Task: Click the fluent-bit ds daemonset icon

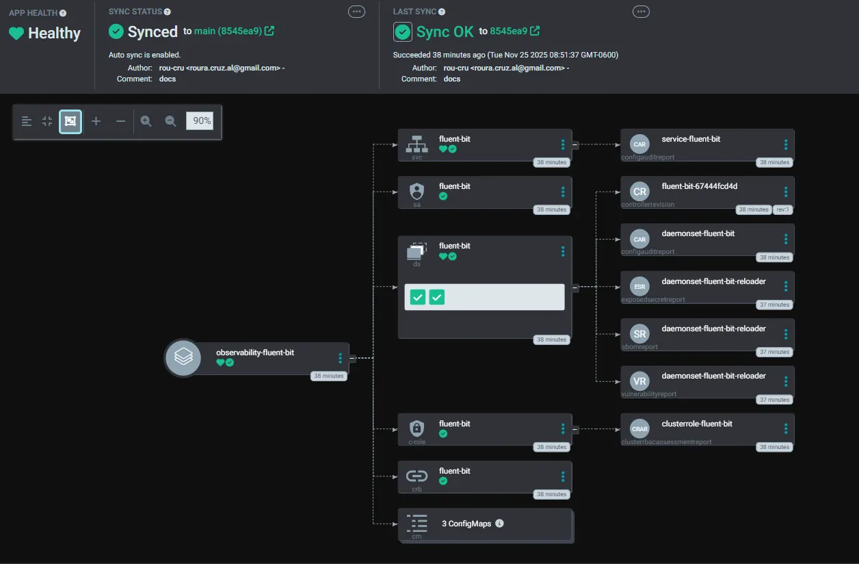Action: pyautogui.click(x=417, y=251)
